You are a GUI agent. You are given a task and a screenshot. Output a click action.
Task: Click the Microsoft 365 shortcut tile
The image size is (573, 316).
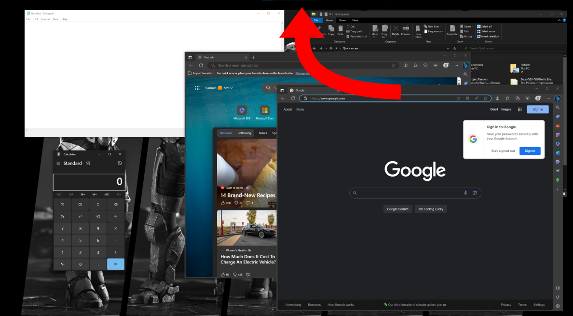(242, 111)
